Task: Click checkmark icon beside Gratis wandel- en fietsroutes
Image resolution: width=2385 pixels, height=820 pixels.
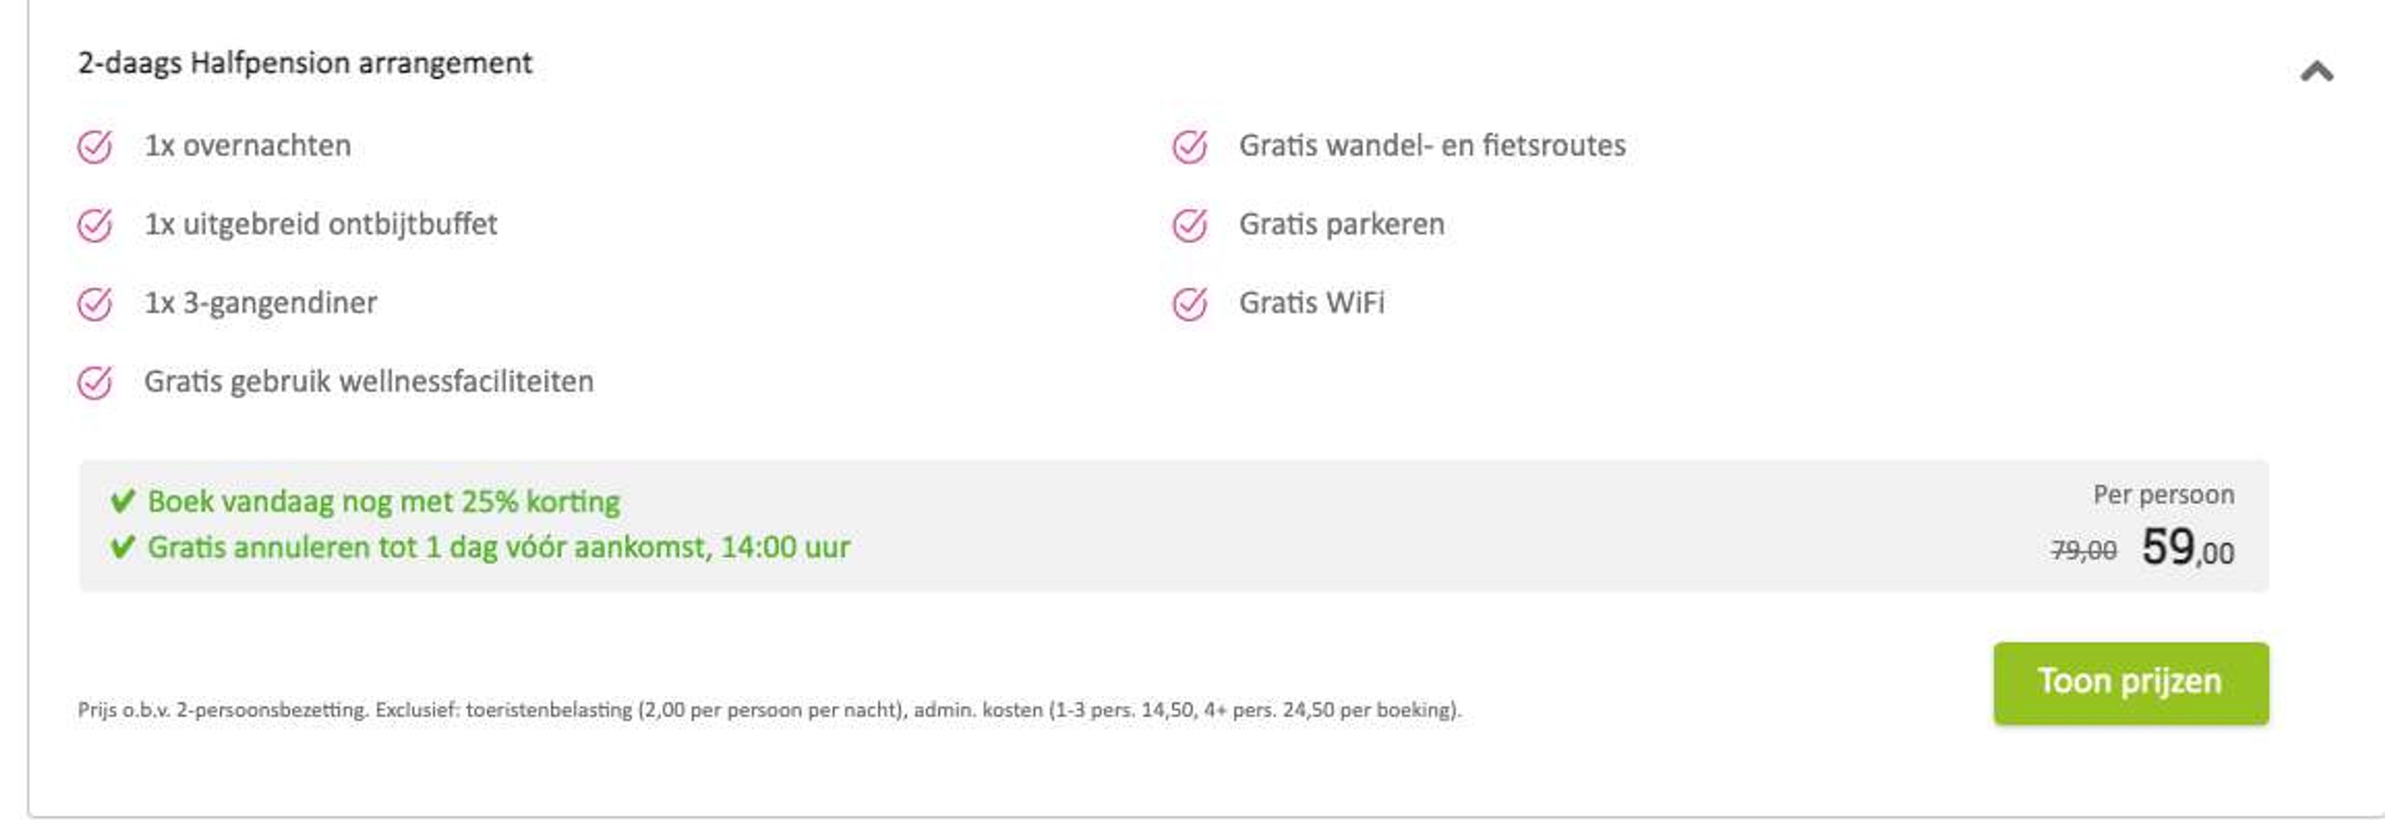Action: (1190, 146)
